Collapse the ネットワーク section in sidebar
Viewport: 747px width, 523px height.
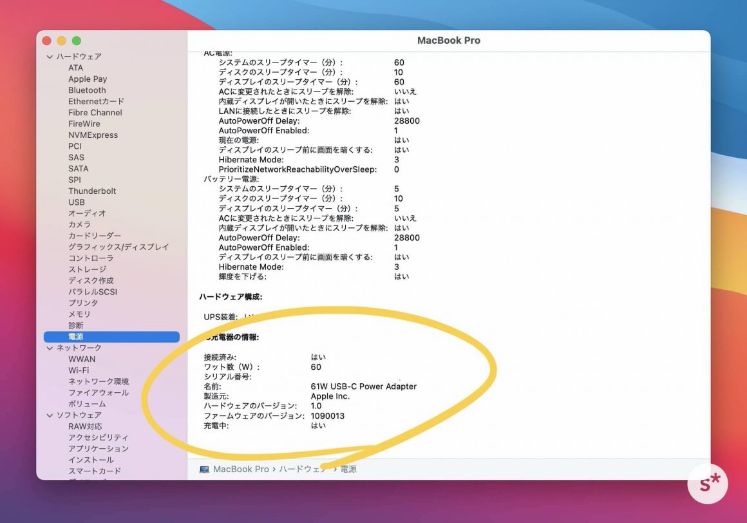point(50,348)
